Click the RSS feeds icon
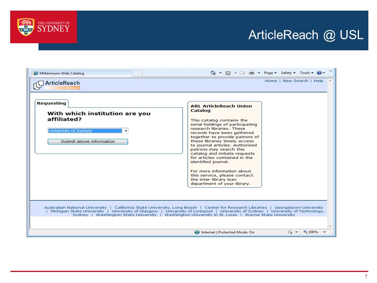 pyautogui.click(x=228, y=73)
